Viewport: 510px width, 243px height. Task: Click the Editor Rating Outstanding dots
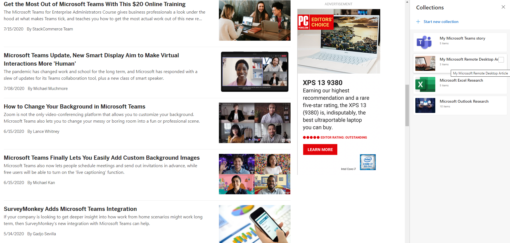coord(311,138)
